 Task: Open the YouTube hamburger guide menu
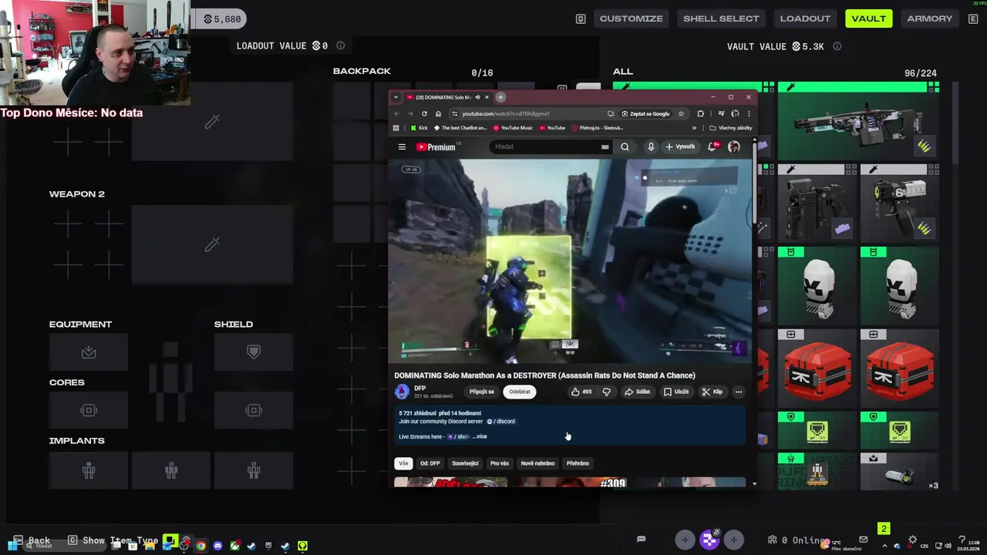pyautogui.click(x=402, y=146)
